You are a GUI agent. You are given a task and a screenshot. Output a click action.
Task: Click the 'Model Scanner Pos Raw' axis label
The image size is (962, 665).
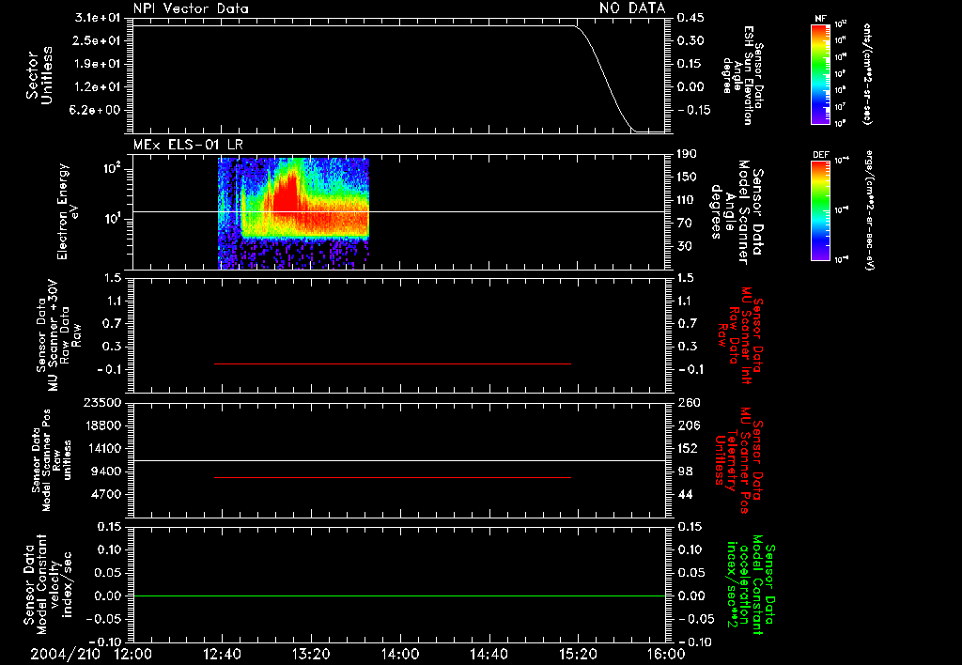point(51,460)
